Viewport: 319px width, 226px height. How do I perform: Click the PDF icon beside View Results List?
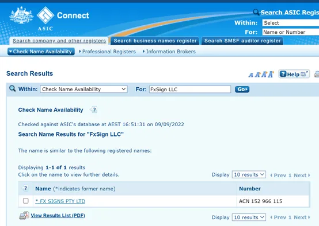click(24, 216)
